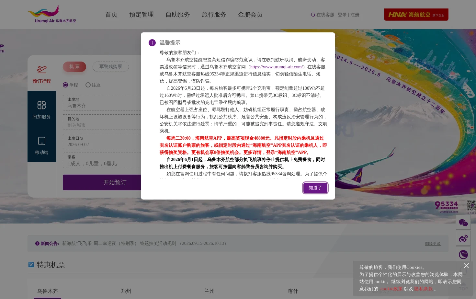Click the 知道了 dialog button
The image size is (476, 299).
click(x=315, y=188)
